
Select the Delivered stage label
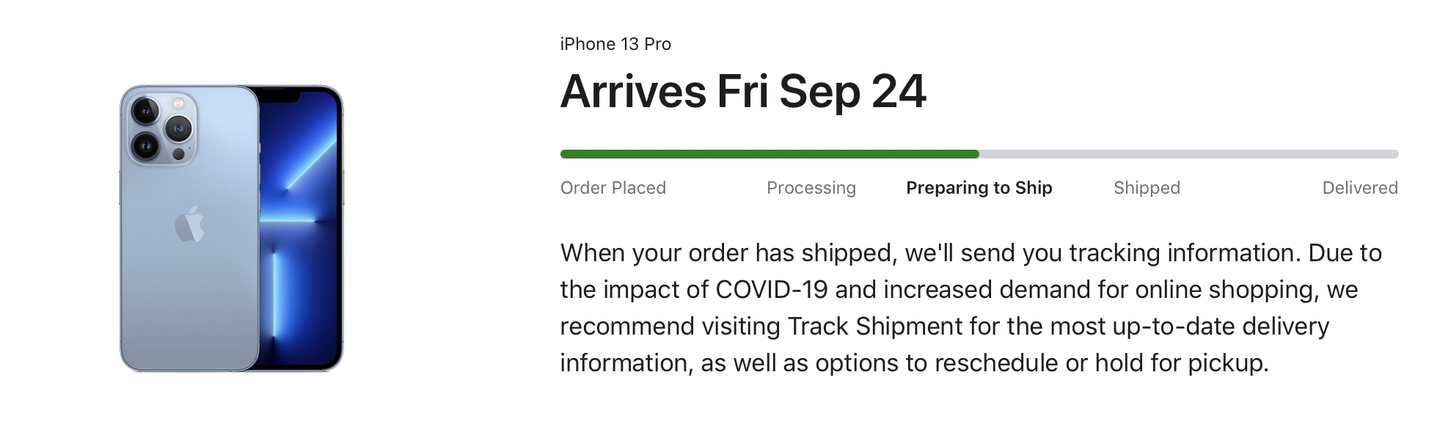(1360, 188)
